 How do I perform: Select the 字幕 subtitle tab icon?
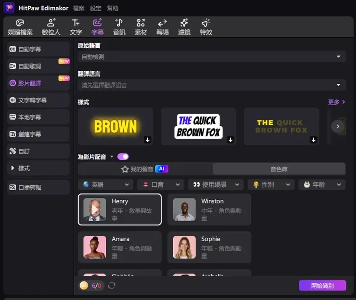click(x=97, y=23)
